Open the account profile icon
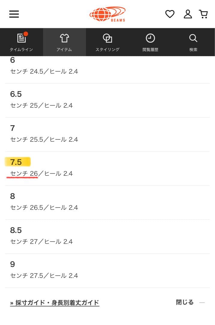Viewport: 215px width, 325px height. (x=188, y=14)
